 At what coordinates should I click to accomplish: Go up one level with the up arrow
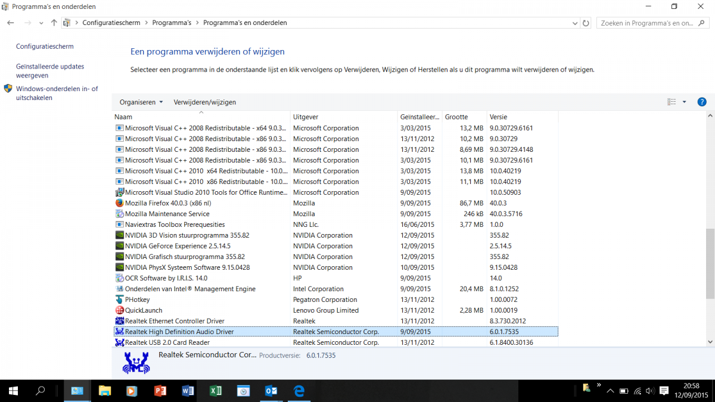(x=54, y=23)
